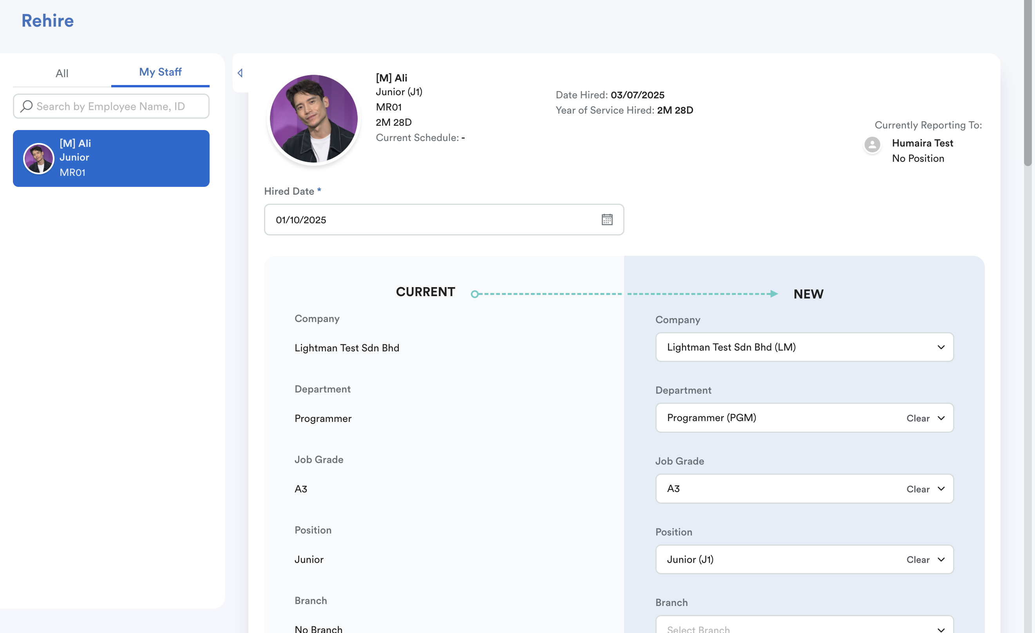Click Ali's large profile photo
The width and height of the screenshot is (1035, 633).
[x=313, y=119]
